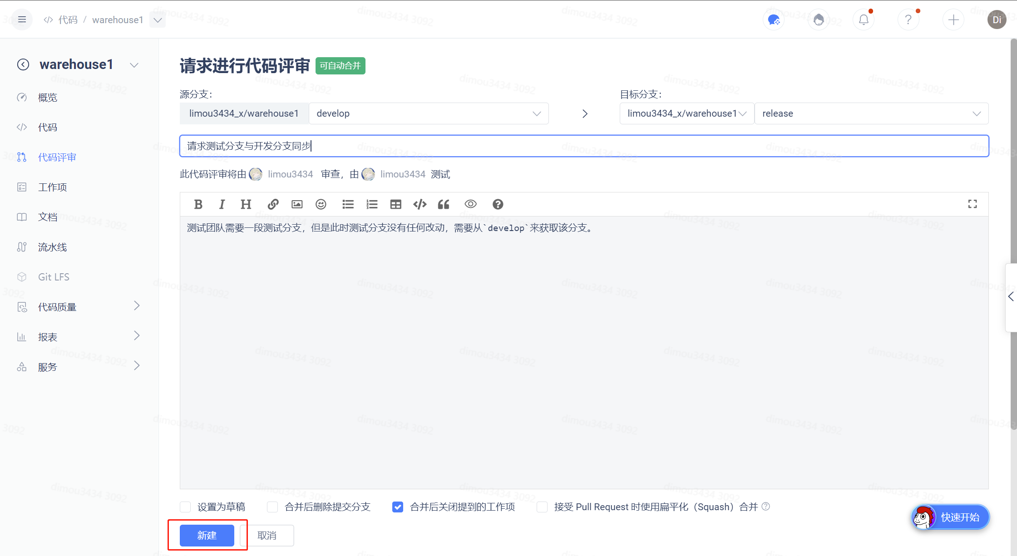Click the review title input field
Image resolution: width=1017 pixels, height=556 pixels.
(454, 146)
